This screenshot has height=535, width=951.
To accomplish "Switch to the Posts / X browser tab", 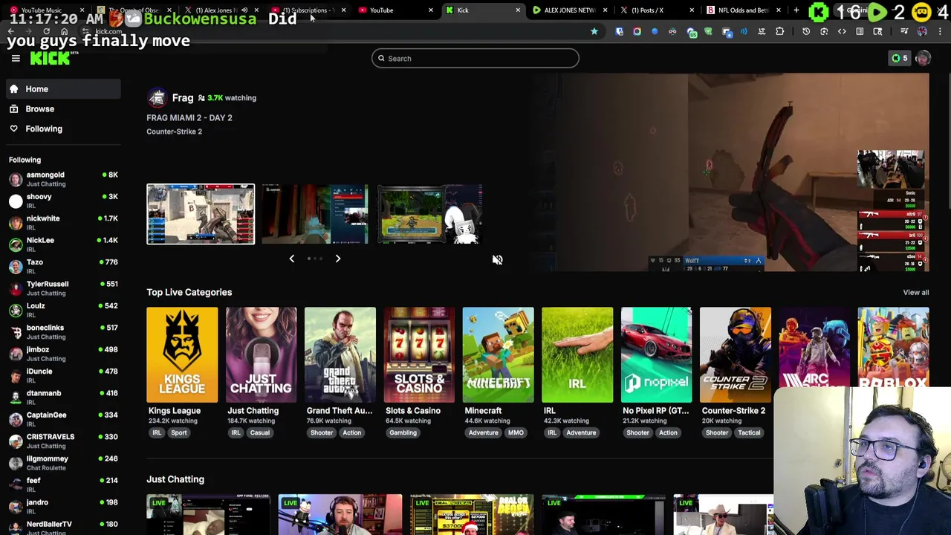I will (655, 10).
